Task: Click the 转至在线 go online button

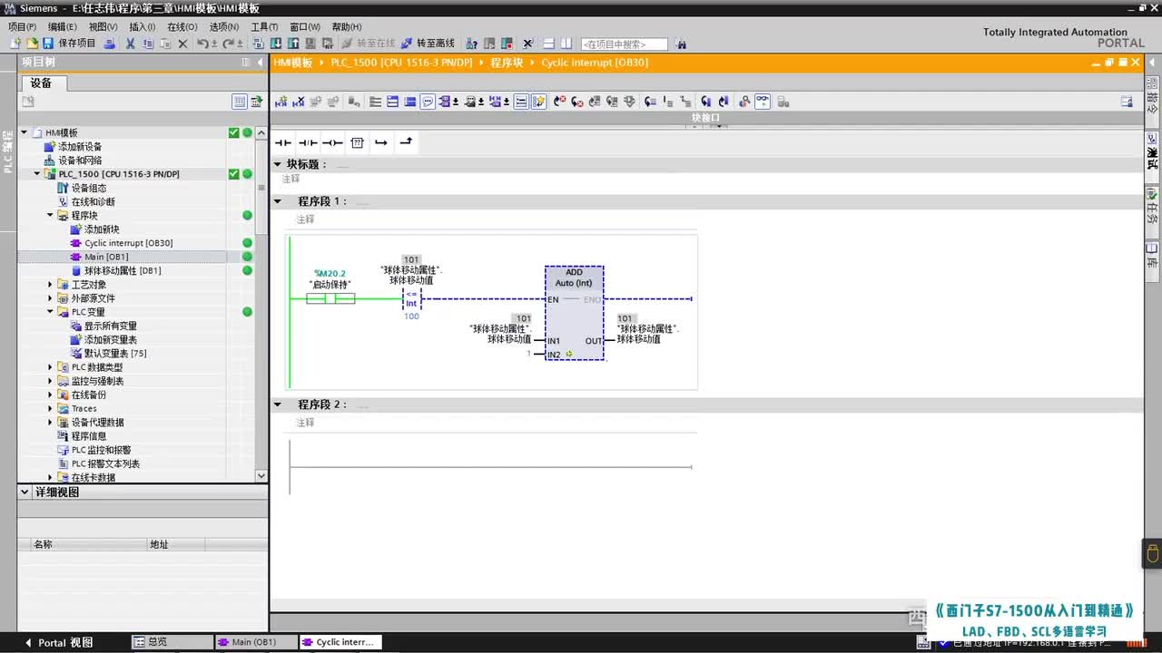Action: 369,44
